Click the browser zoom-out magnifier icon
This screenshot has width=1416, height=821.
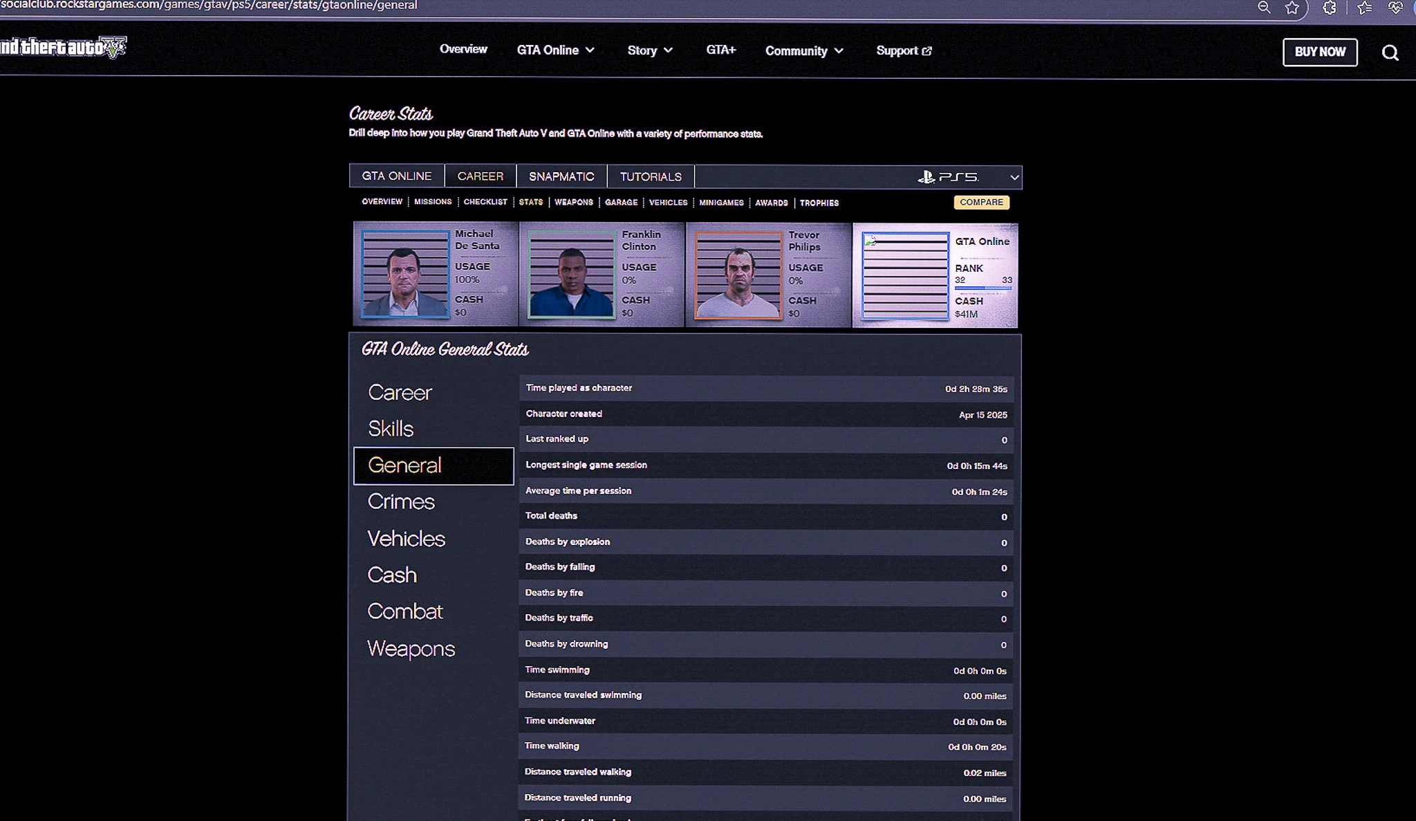pos(1264,8)
